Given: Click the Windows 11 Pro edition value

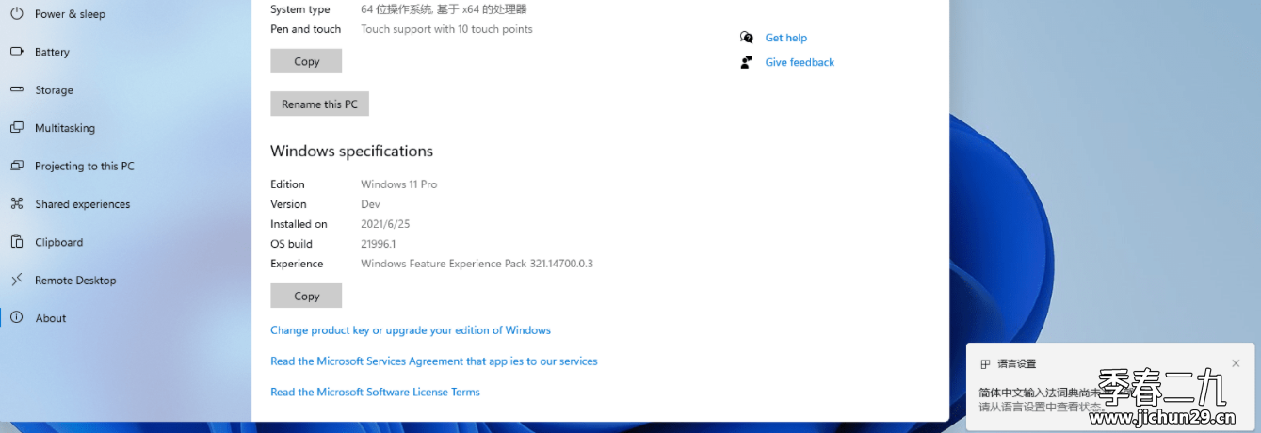Looking at the screenshot, I should (x=399, y=184).
